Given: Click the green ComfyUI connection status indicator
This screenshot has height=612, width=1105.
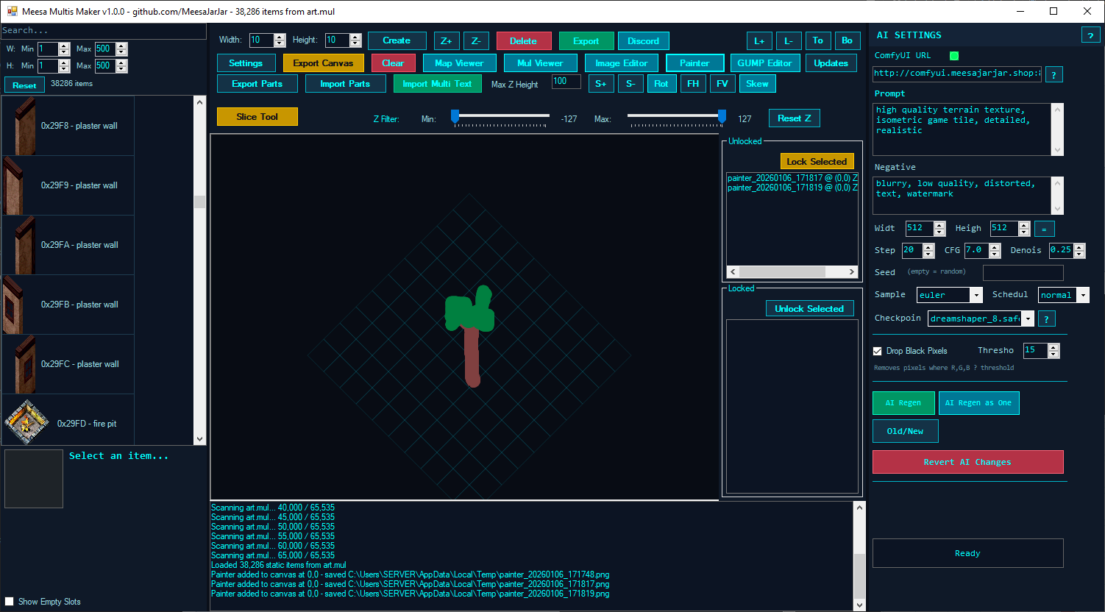Looking at the screenshot, I should pyautogui.click(x=954, y=56).
